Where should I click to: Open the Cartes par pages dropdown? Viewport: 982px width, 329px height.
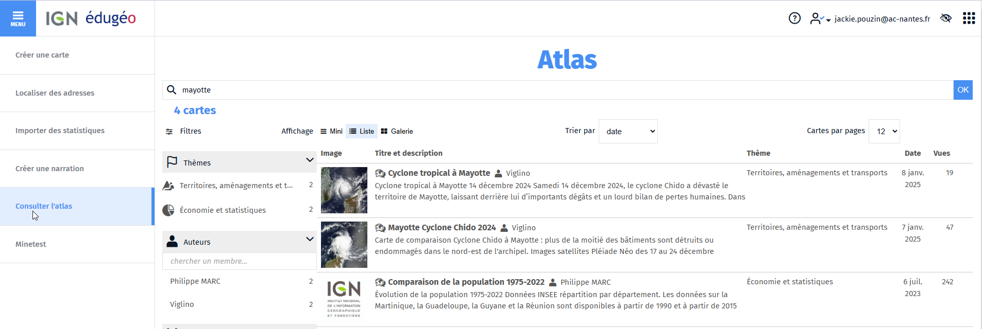click(884, 132)
